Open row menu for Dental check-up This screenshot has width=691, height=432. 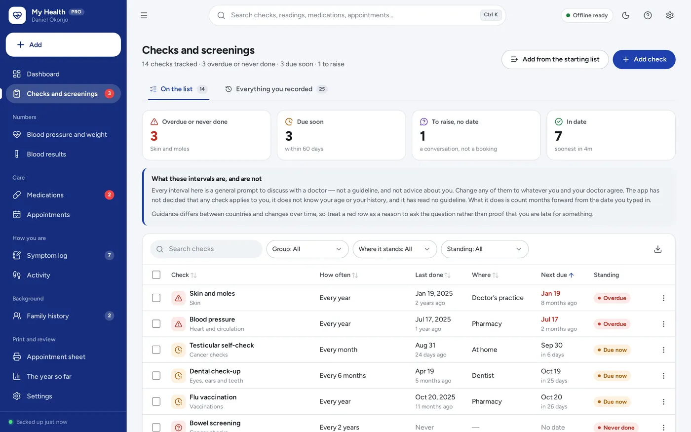tap(663, 376)
